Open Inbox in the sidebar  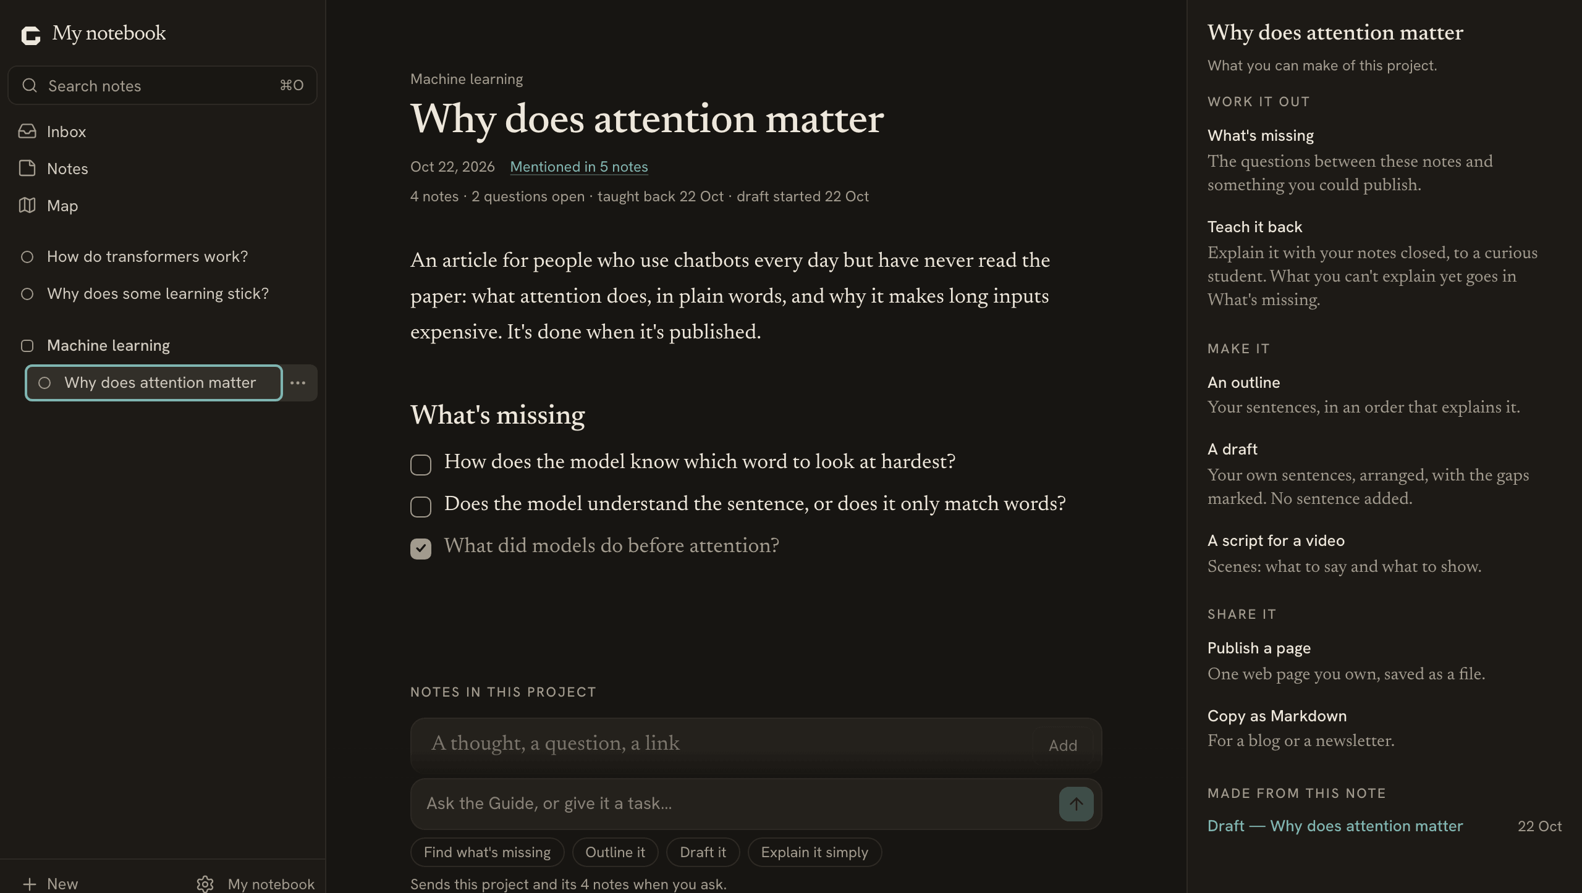click(163, 132)
